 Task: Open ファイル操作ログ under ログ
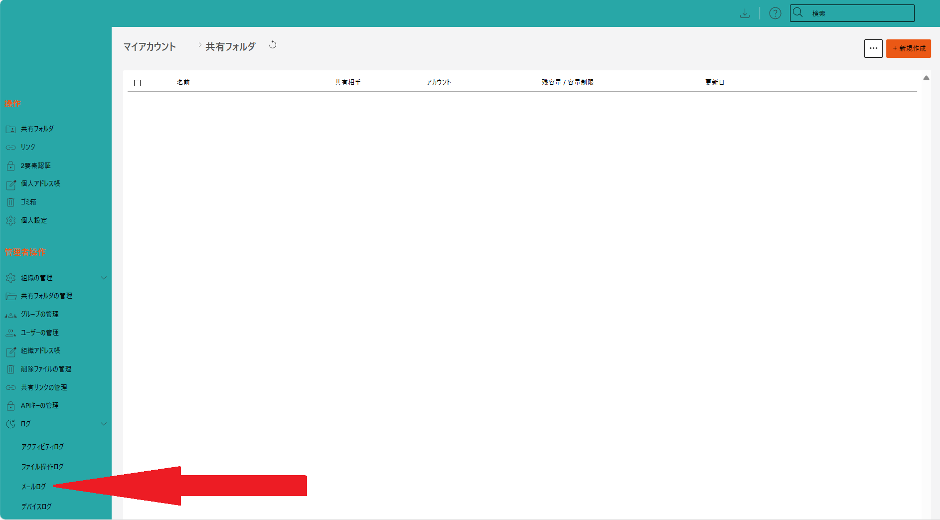coord(42,467)
